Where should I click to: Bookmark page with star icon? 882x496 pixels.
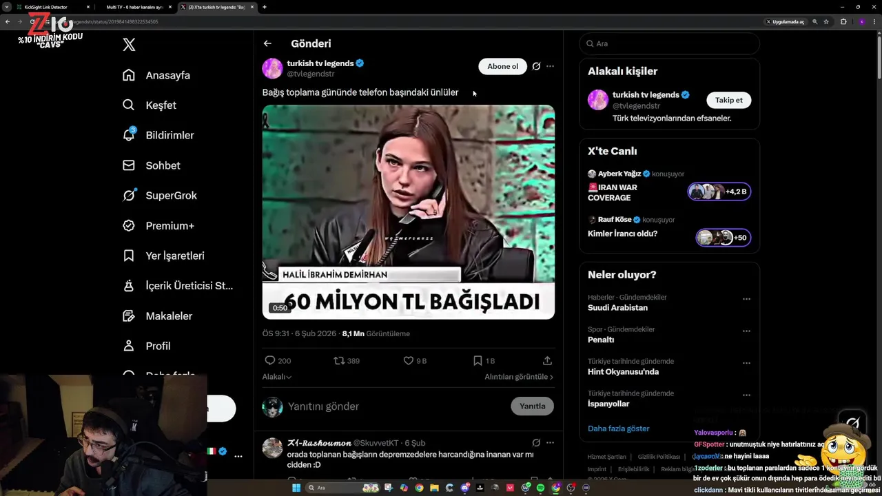click(x=826, y=21)
